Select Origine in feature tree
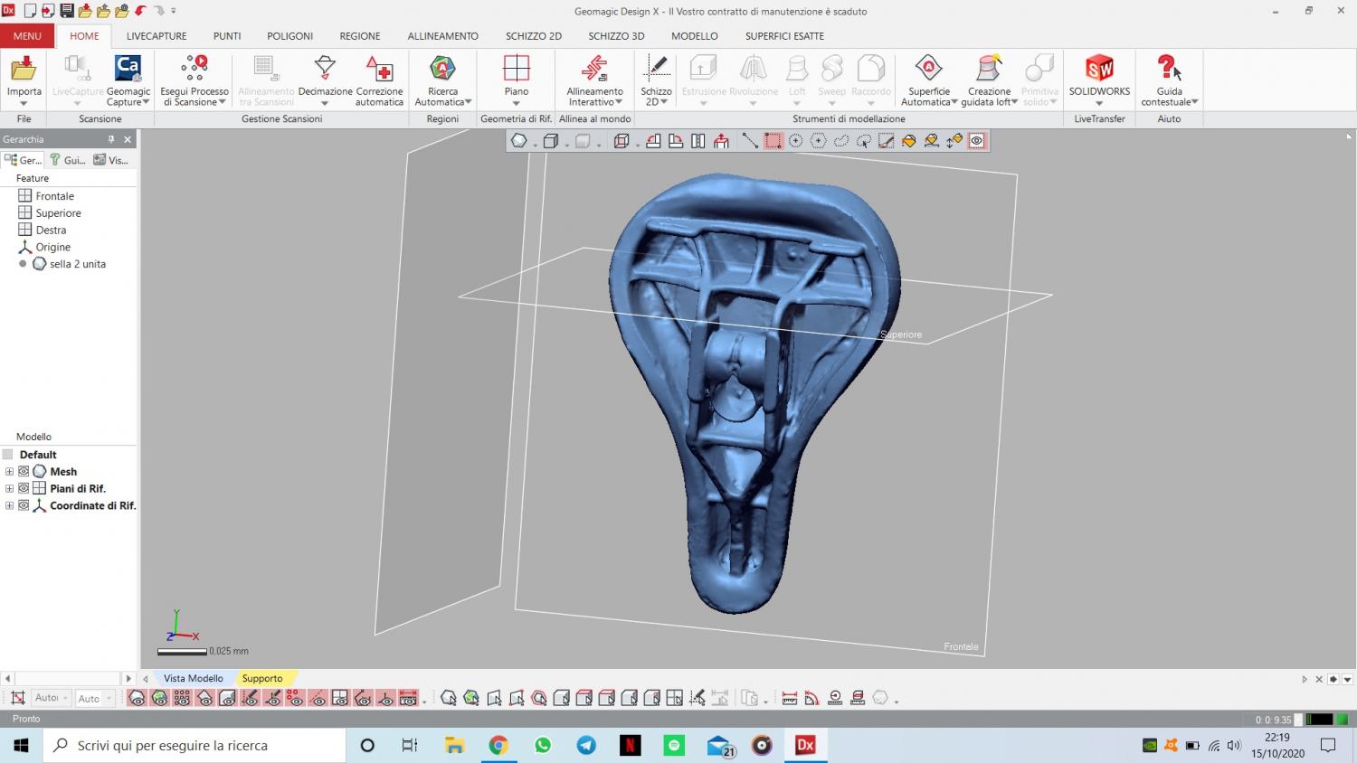Screen dimensions: 1357x763 (x=52, y=247)
